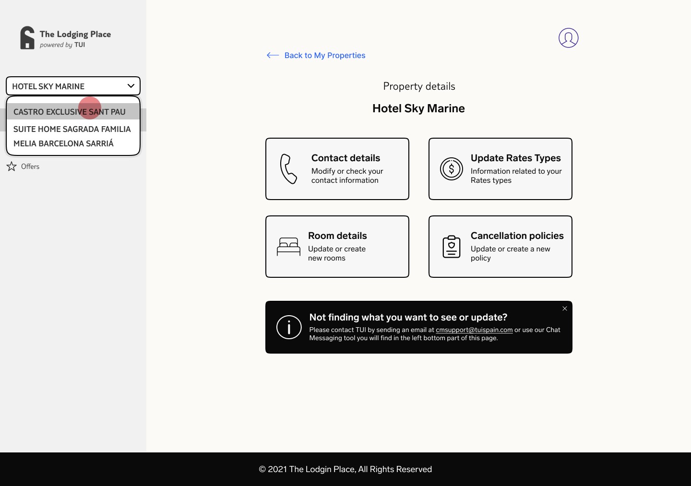Click the star icon next to Offers
Viewport: 691px width, 486px height.
coord(12,166)
